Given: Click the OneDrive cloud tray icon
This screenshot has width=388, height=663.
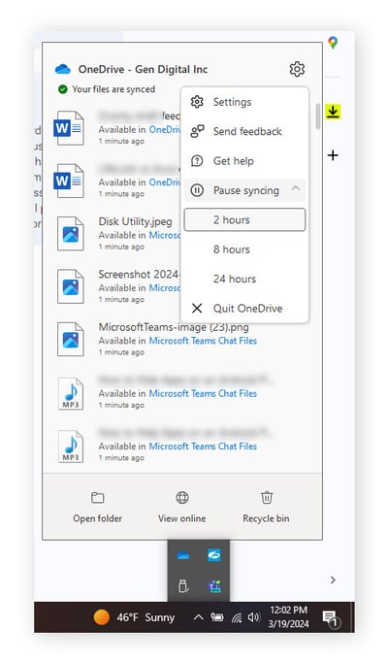Looking at the screenshot, I should (x=183, y=555).
